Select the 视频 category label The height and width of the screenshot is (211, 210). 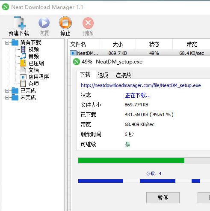[33, 49]
